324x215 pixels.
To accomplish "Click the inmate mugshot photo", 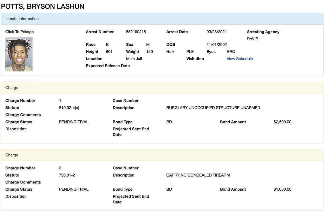I will (19, 54).
